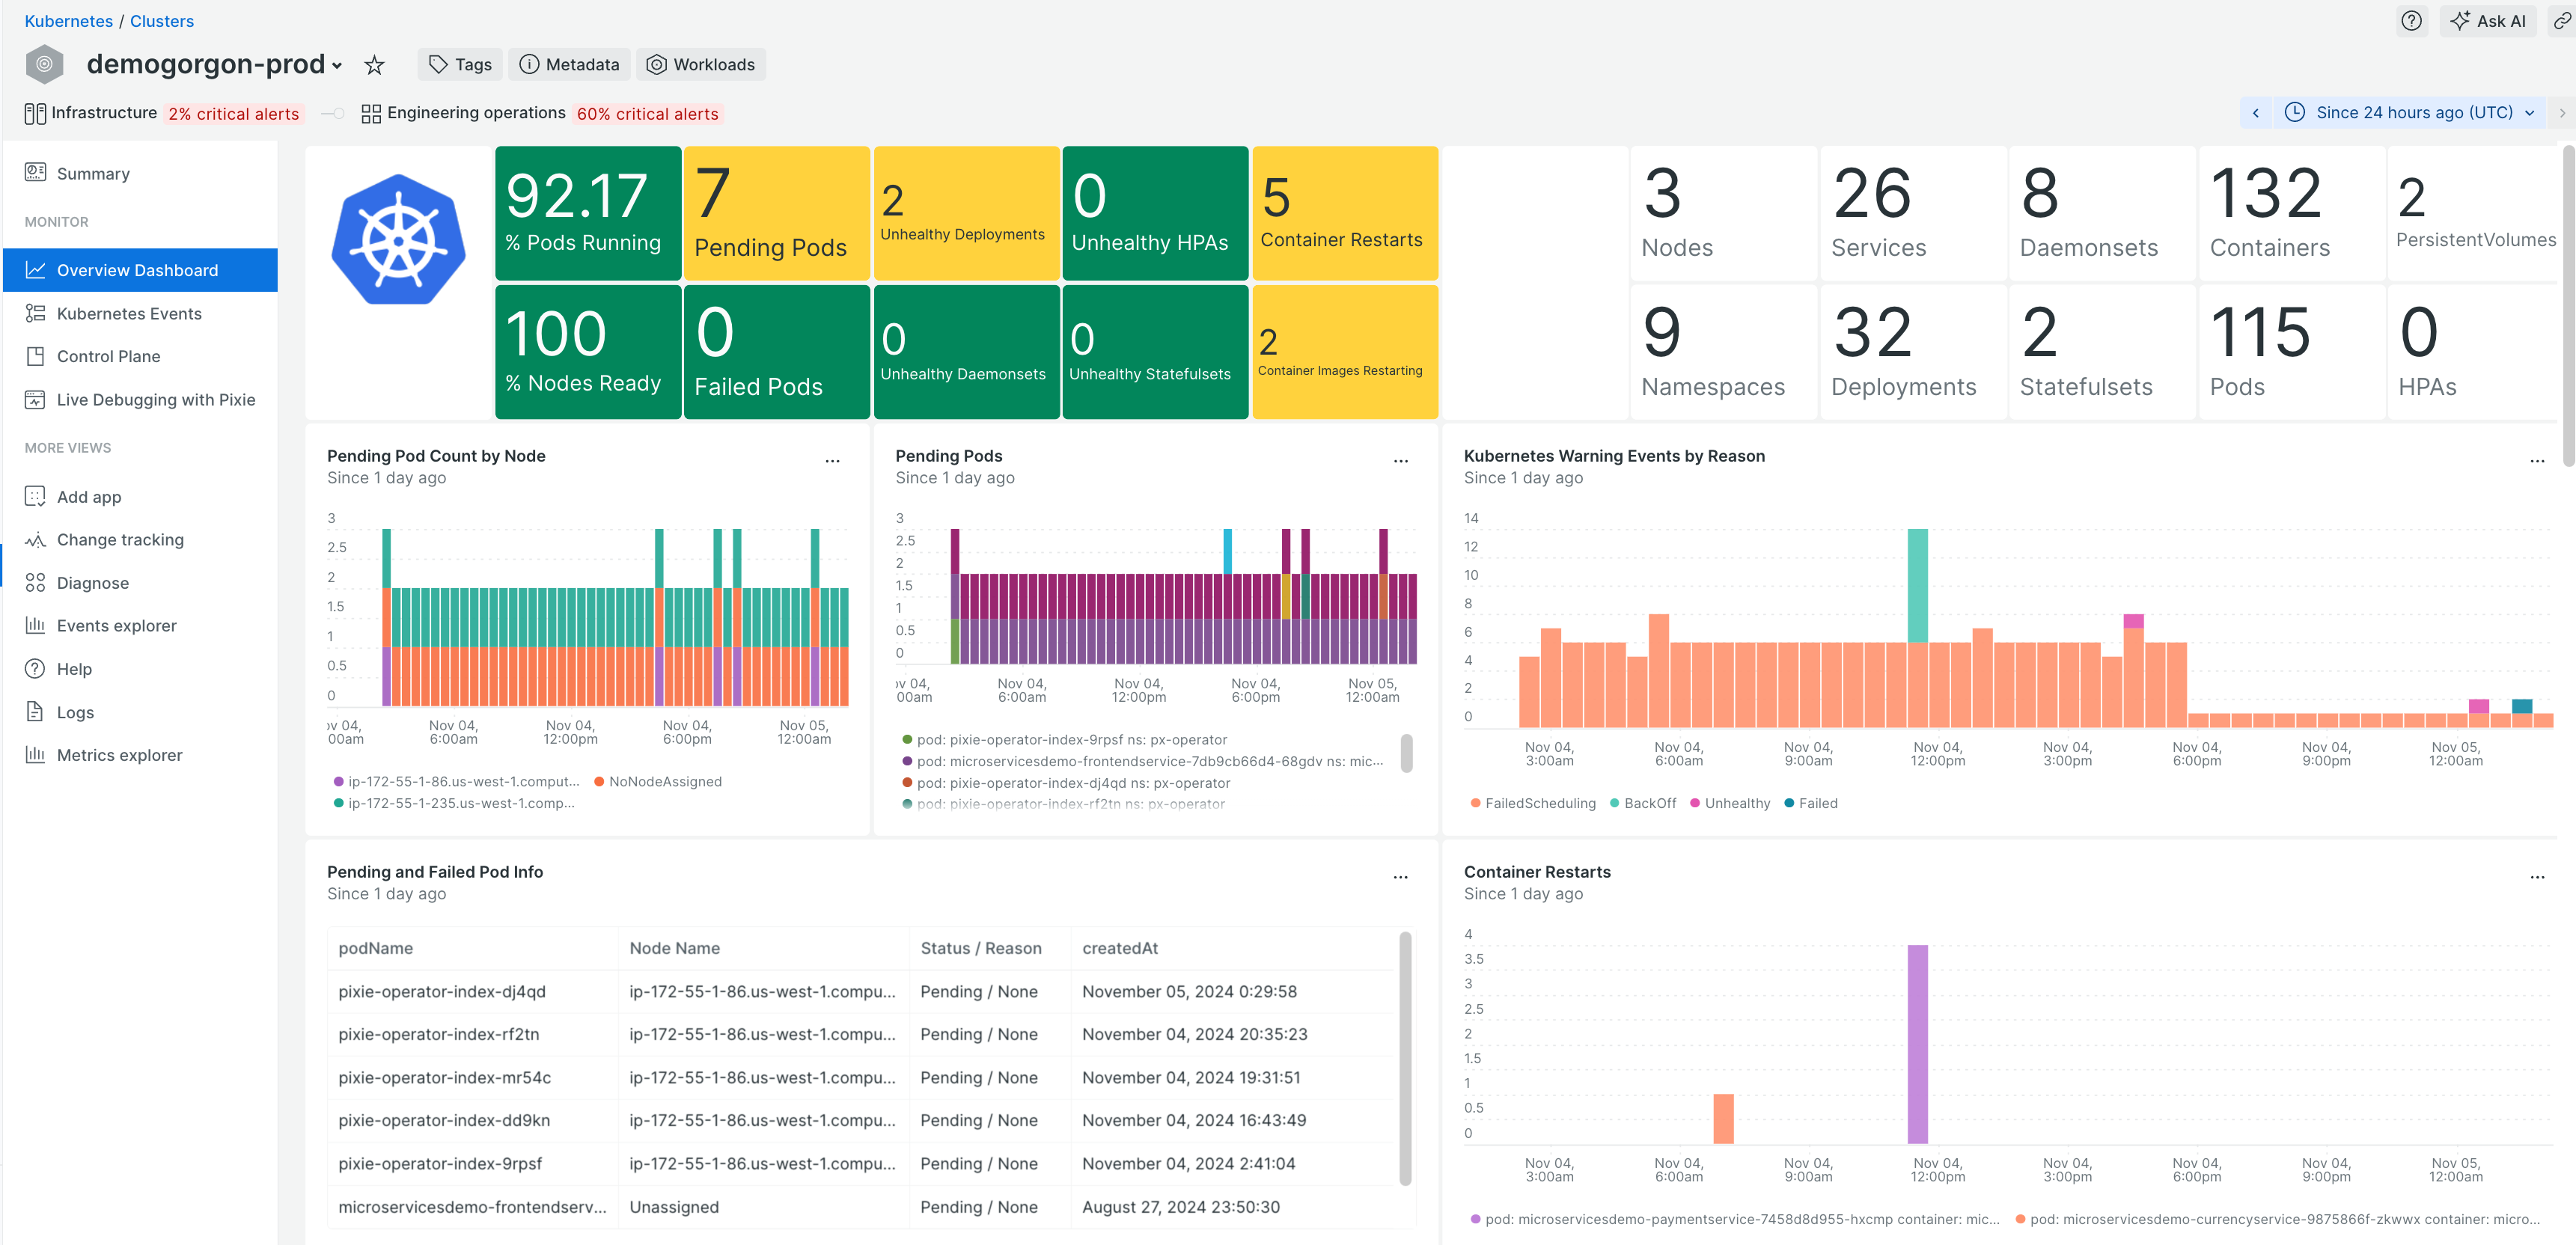
Task: Open Kubernetes Warning Events options menu
Action: (x=2536, y=461)
